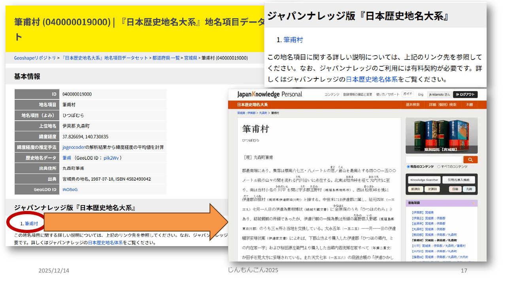This screenshot has width=506, height=284.
Task: Click the orange magnifier search button in JapanKnowledge
Action: pos(470,160)
